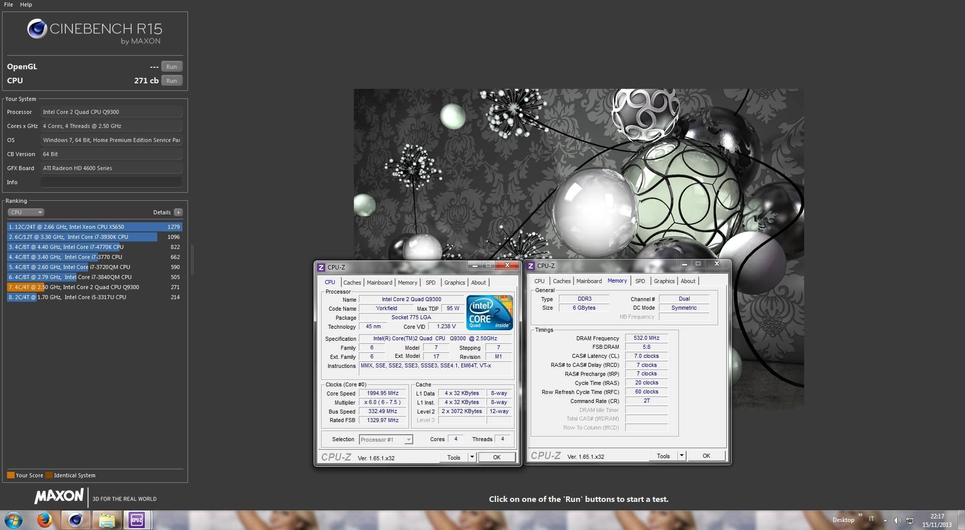Select ranking entry Core i7-4770K CPU
Viewport: 965px width, 530px height.
tap(94, 247)
